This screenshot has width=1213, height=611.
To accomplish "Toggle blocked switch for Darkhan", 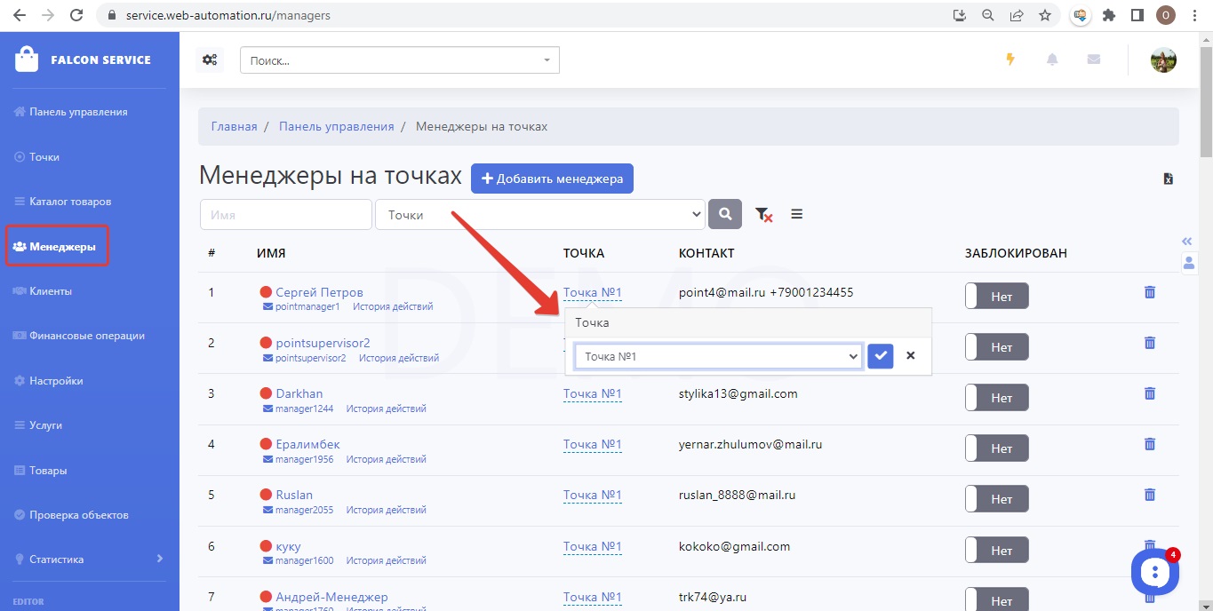I will tap(996, 398).
